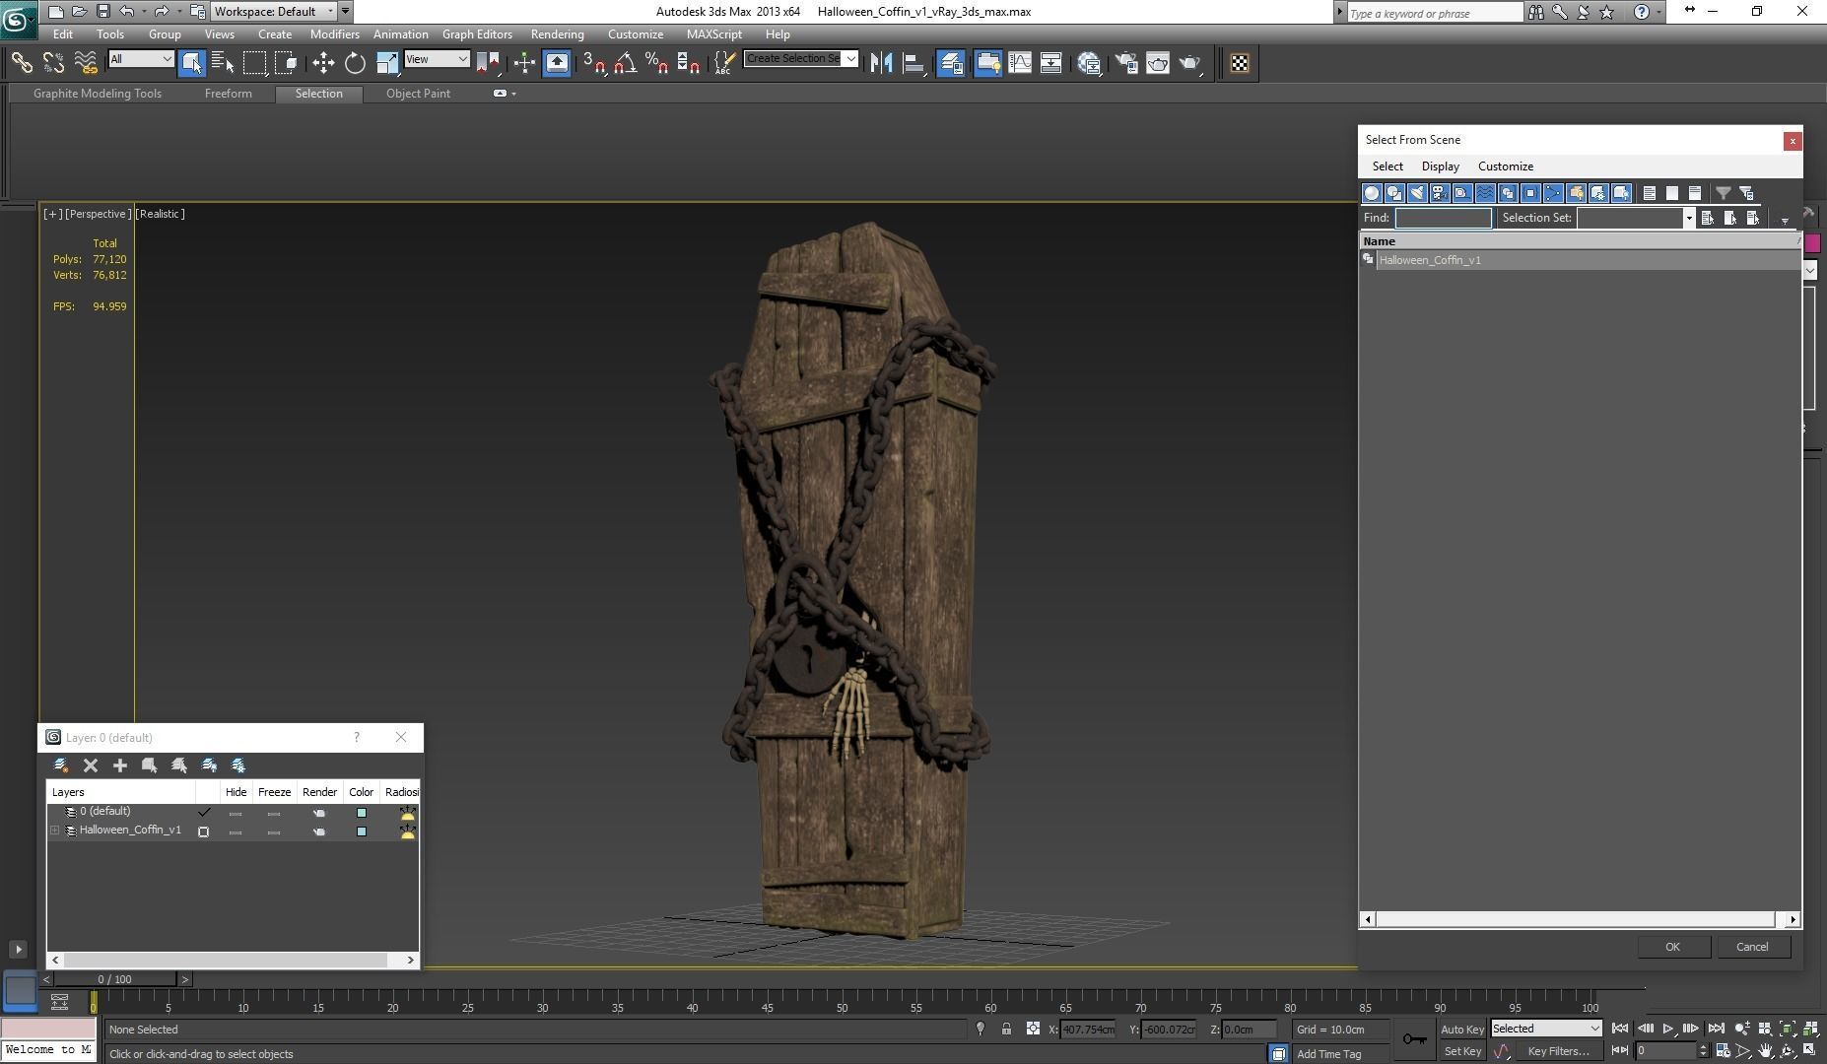The height and width of the screenshot is (1064, 1827).
Task: Choose Rectangular Selection Region tool
Action: (x=254, y=63)
